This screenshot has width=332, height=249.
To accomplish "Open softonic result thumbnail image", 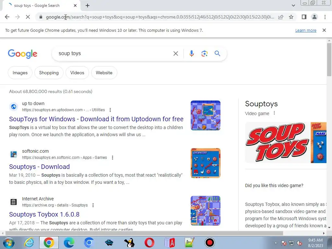I will [205, 163].
